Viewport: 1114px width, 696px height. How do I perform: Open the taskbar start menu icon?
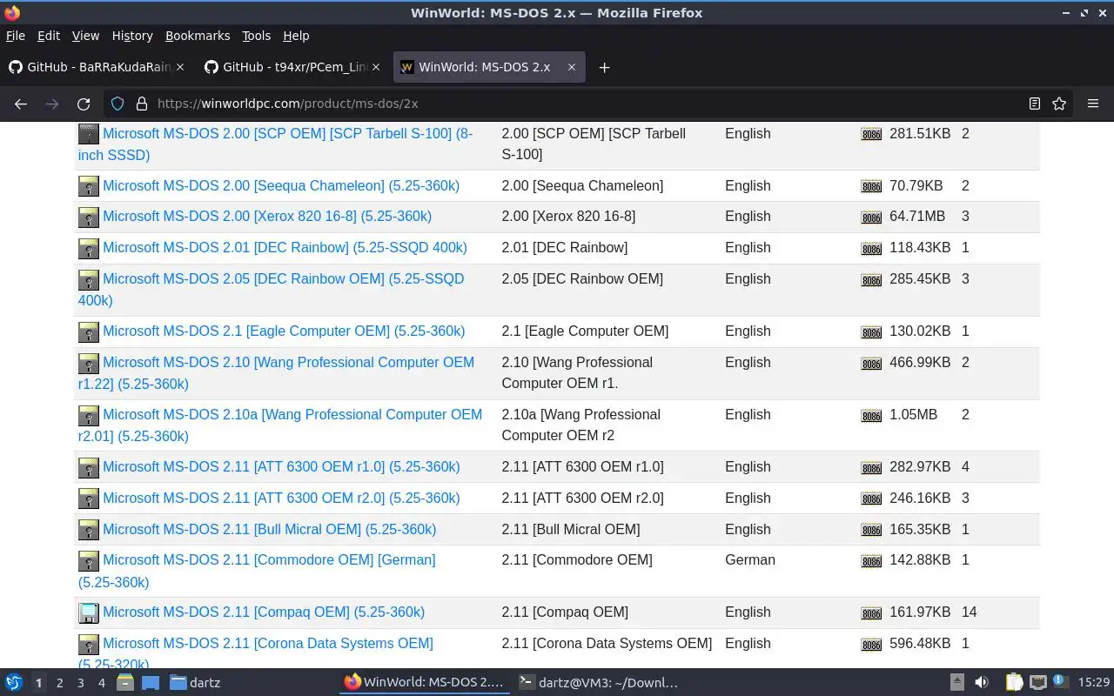[14, 683]
